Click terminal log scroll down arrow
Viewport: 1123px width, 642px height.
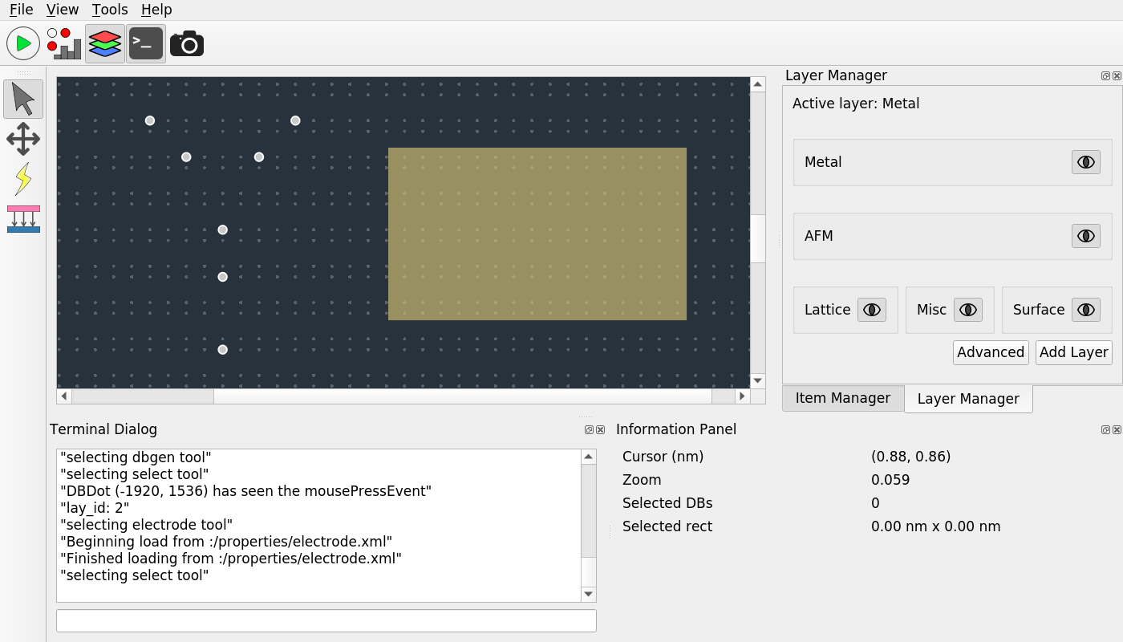tap(589, 594)
